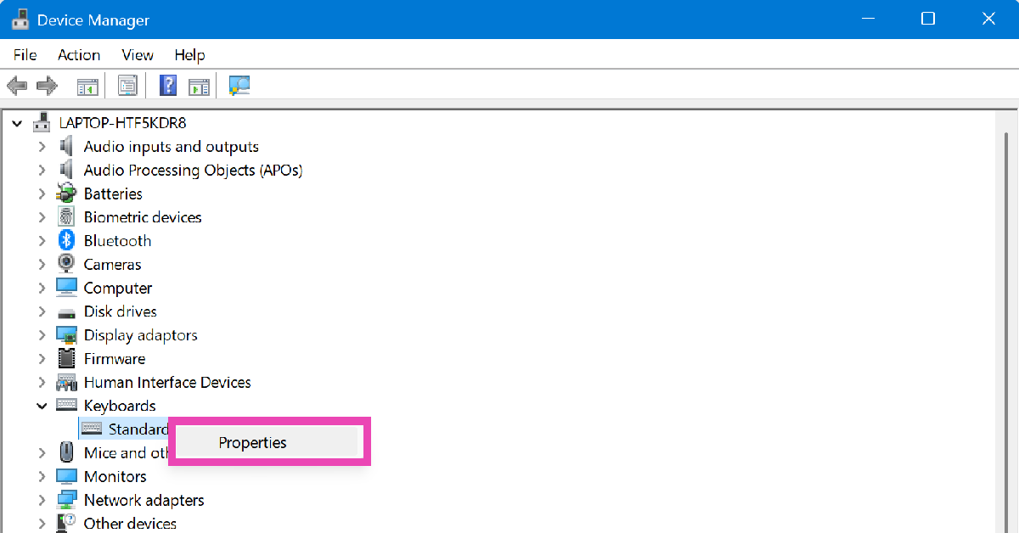Open the Properties sheet toolbar icon
This screenshot has width=1019, height=533.
[x=127, y=86]
